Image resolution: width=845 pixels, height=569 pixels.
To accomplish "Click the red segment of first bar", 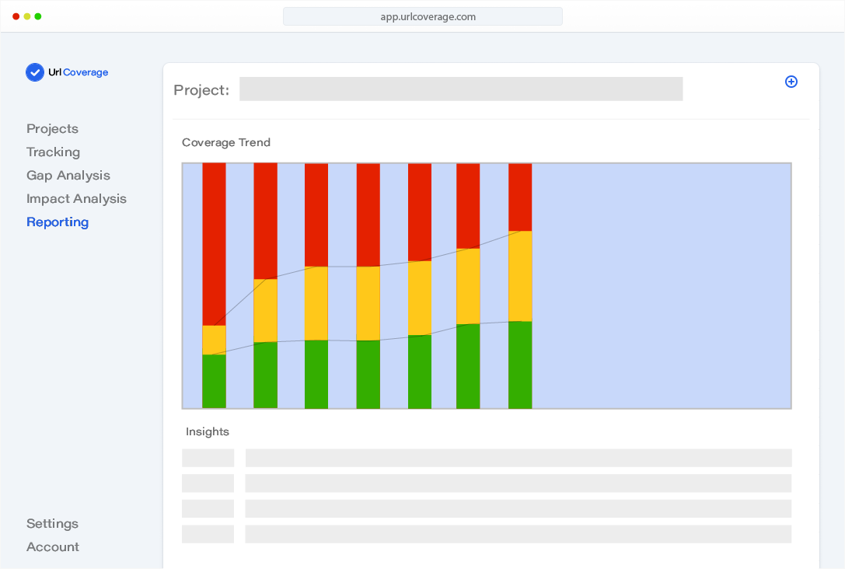I will 214,243.
